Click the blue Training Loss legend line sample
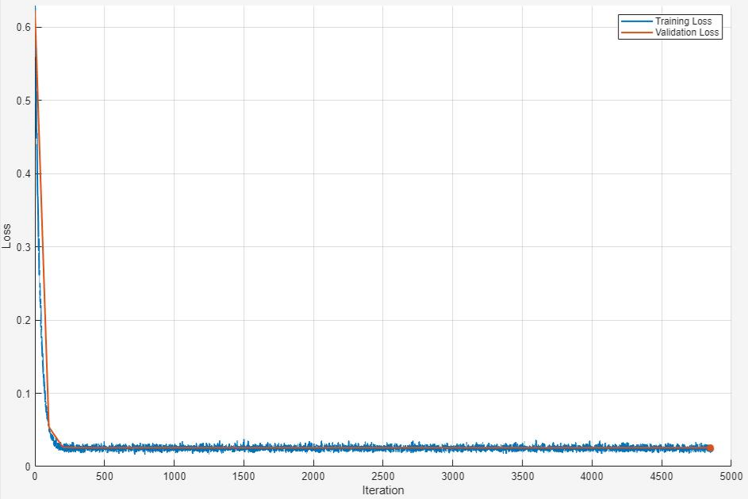The image size is (748, 499). coord(636,21)
